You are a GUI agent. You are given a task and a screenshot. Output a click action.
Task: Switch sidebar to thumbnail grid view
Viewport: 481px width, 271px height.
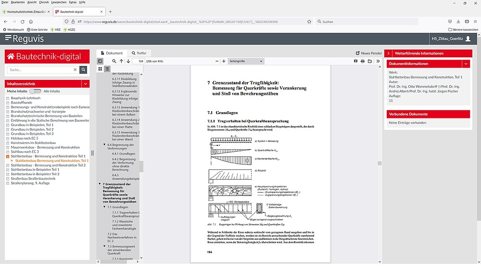(100, 69)
